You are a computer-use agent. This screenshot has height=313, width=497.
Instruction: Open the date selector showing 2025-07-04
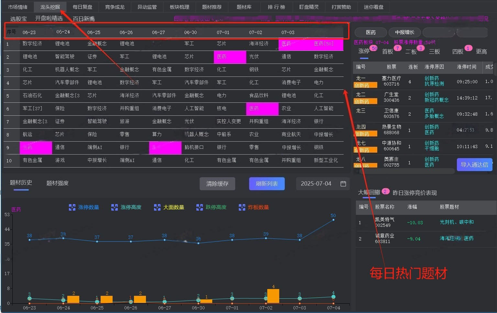tap(316, 184)
